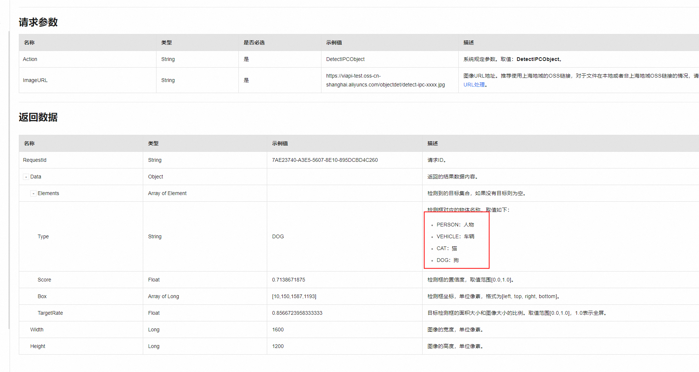Click the CAT：猫 list item
The height and width of the screenshot is (372, 699).
[447, 248]
